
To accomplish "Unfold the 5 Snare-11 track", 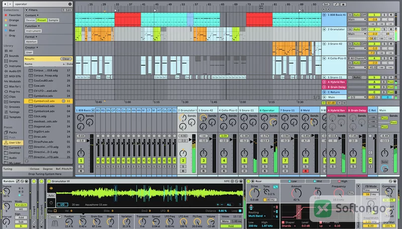I will coord(324,77).
